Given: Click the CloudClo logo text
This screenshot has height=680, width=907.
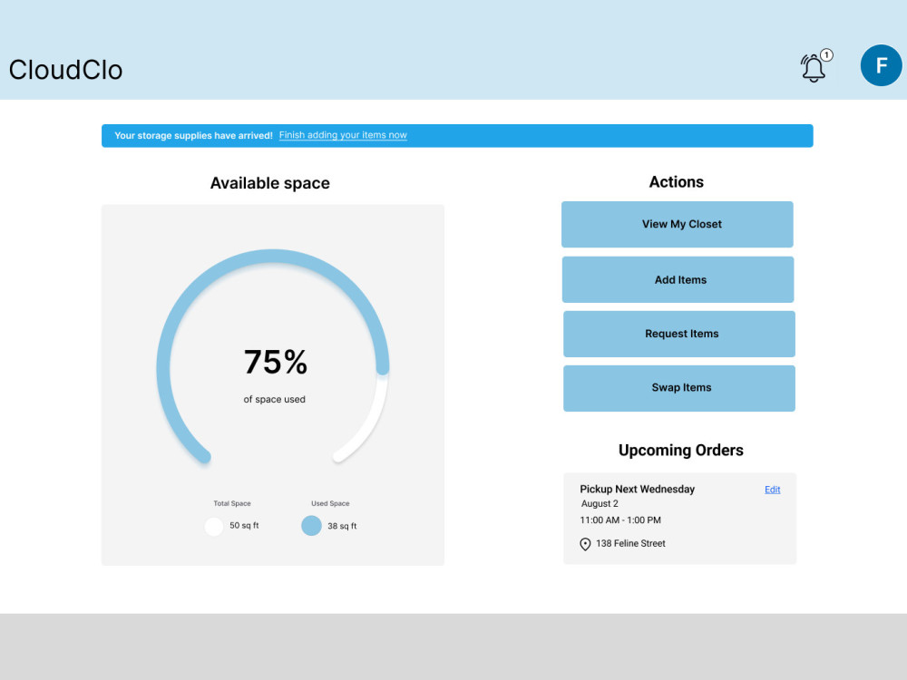Looking at the screenshot, I should point(65,70).
